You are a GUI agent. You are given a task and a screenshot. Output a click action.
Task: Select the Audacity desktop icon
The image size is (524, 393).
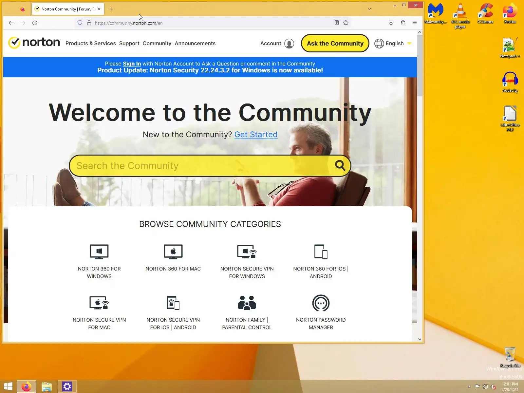click(510, 83)
